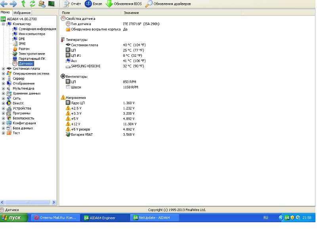
Task: Expand the Устройства tree node
Action: (x=3, y=108)
